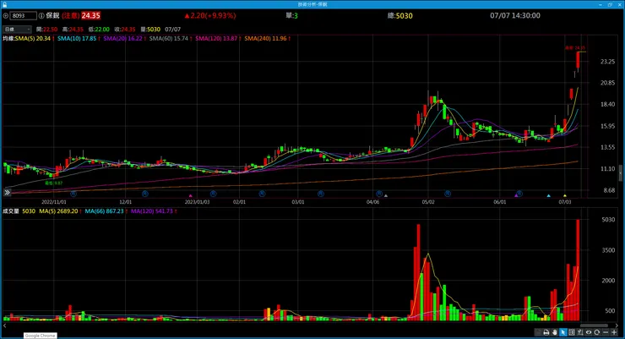Click the plus circle icon beside stock code
The width and height of the screenshot is (625, 339).
point(6,16)
